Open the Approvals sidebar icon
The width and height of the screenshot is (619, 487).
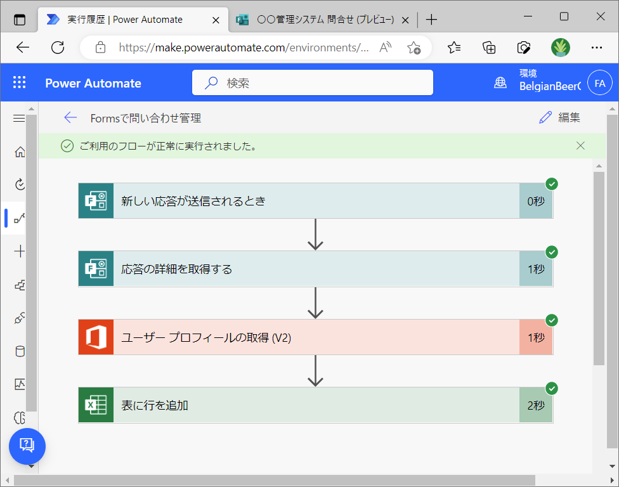pyautogui.click(x=20, y=185)
